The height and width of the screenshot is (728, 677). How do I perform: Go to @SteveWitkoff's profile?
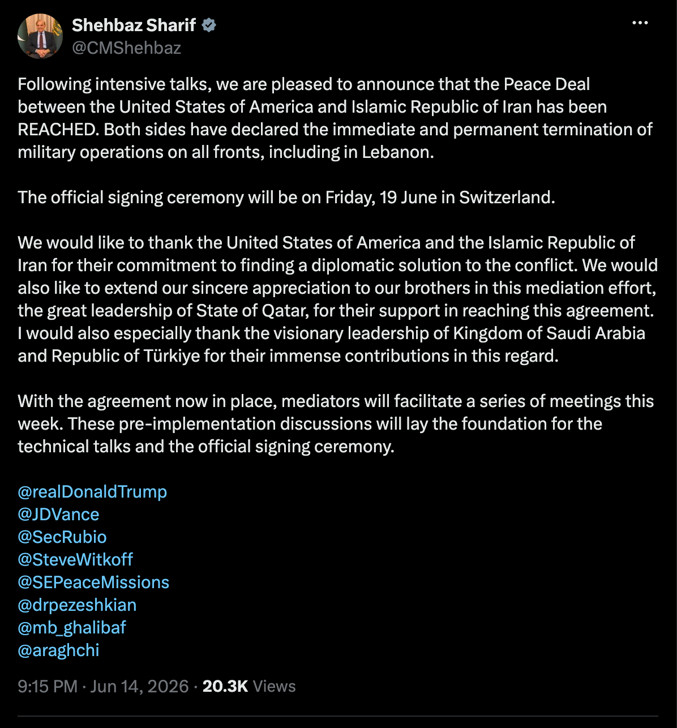[x=75, y=560]
